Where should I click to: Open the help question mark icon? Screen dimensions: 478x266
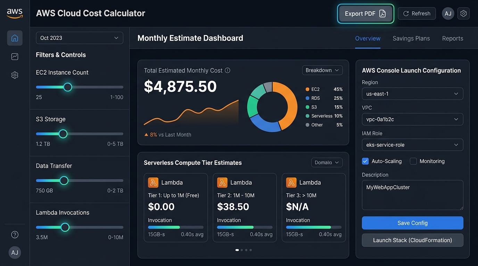(x=15, y=234)
